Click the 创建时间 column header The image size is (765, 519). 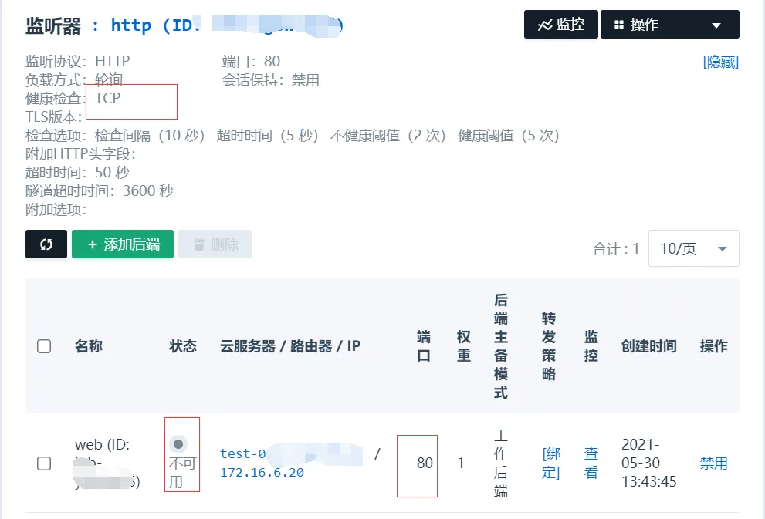click(x=648, y=346)
